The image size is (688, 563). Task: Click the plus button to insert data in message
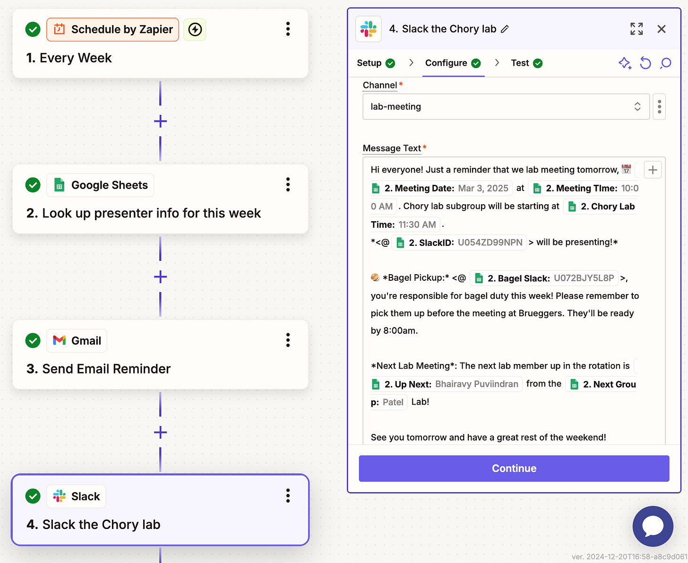[x=653, y=170]
